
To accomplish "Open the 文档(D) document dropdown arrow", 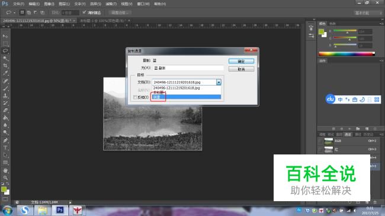I will point(219,82).
